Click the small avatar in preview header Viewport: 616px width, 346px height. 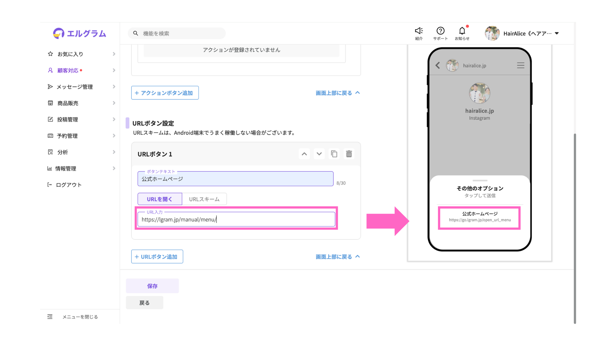pyautogui.click(x=452, y=65)
